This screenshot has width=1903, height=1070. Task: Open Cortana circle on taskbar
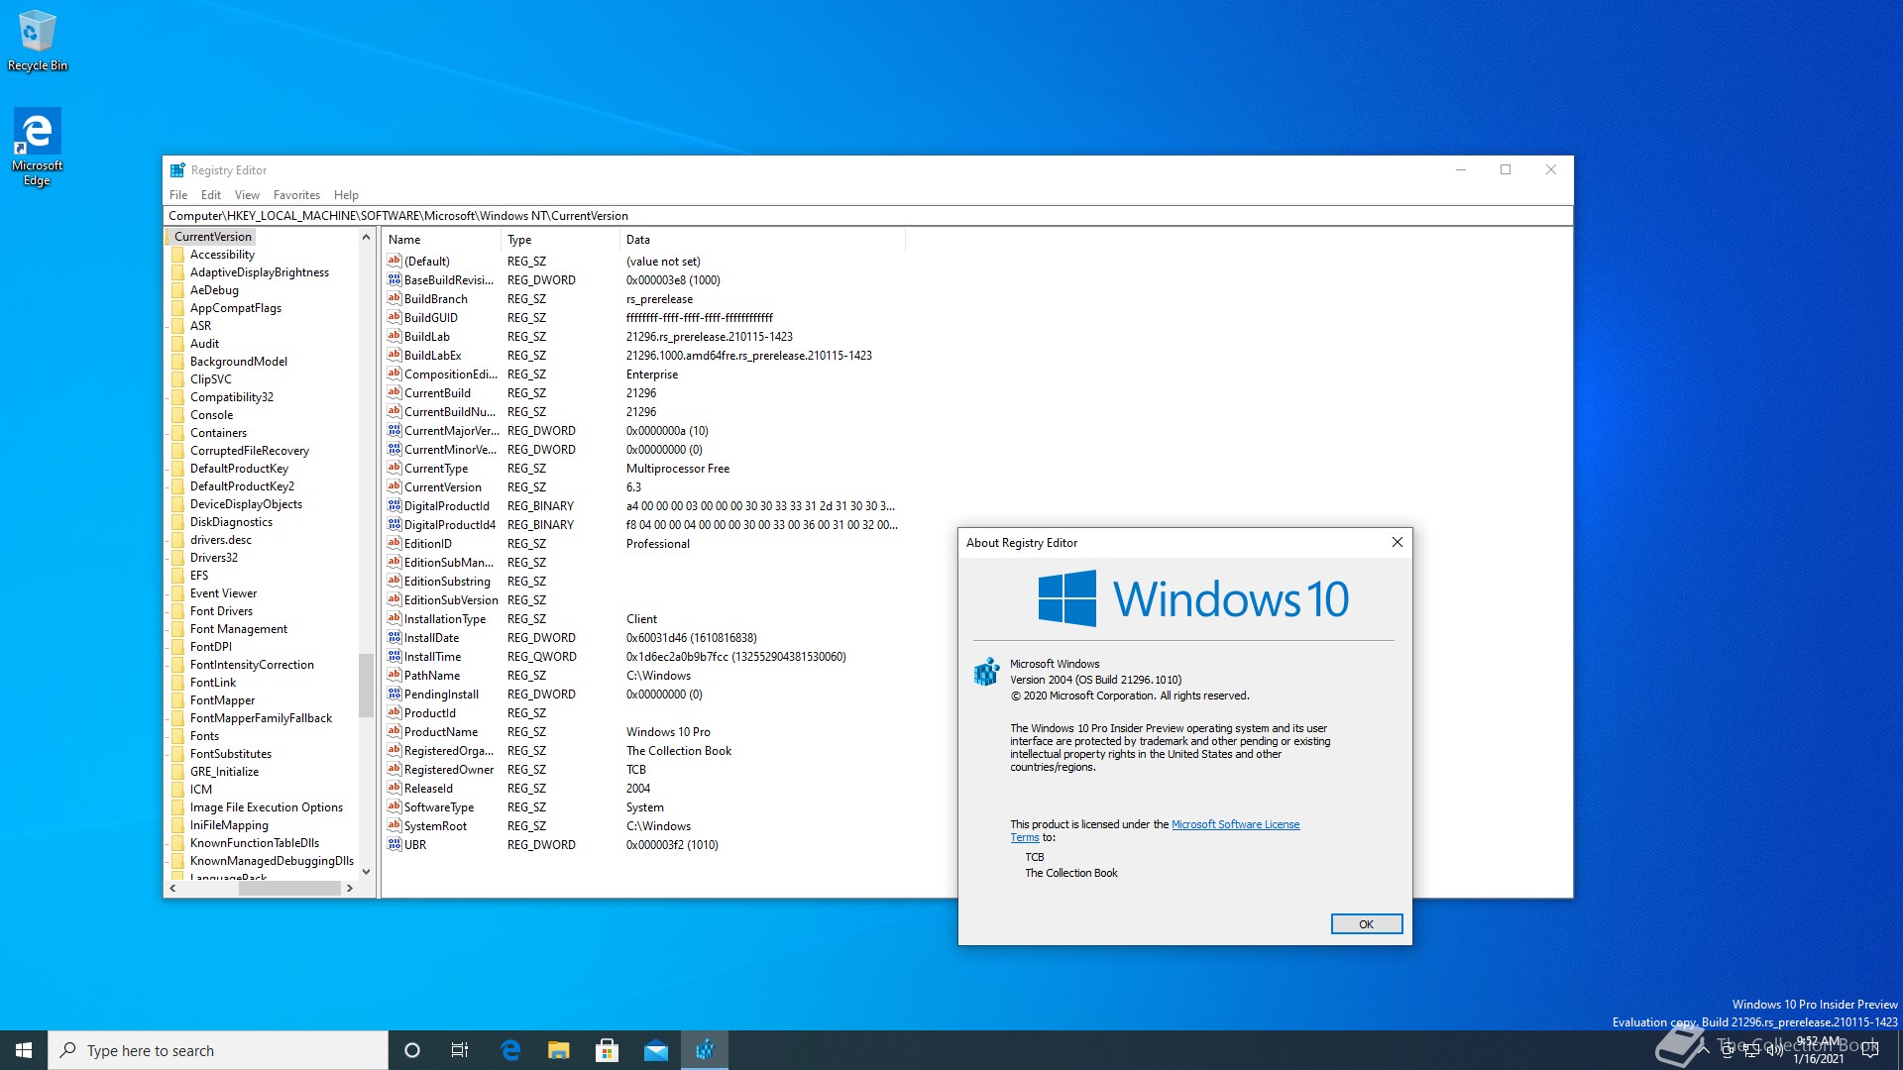(x=412, y=1050)
